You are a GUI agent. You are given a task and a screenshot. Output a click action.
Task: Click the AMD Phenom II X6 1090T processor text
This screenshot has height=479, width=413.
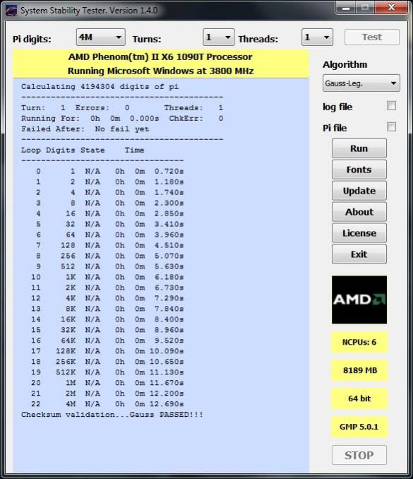click(x=160, y=57)
